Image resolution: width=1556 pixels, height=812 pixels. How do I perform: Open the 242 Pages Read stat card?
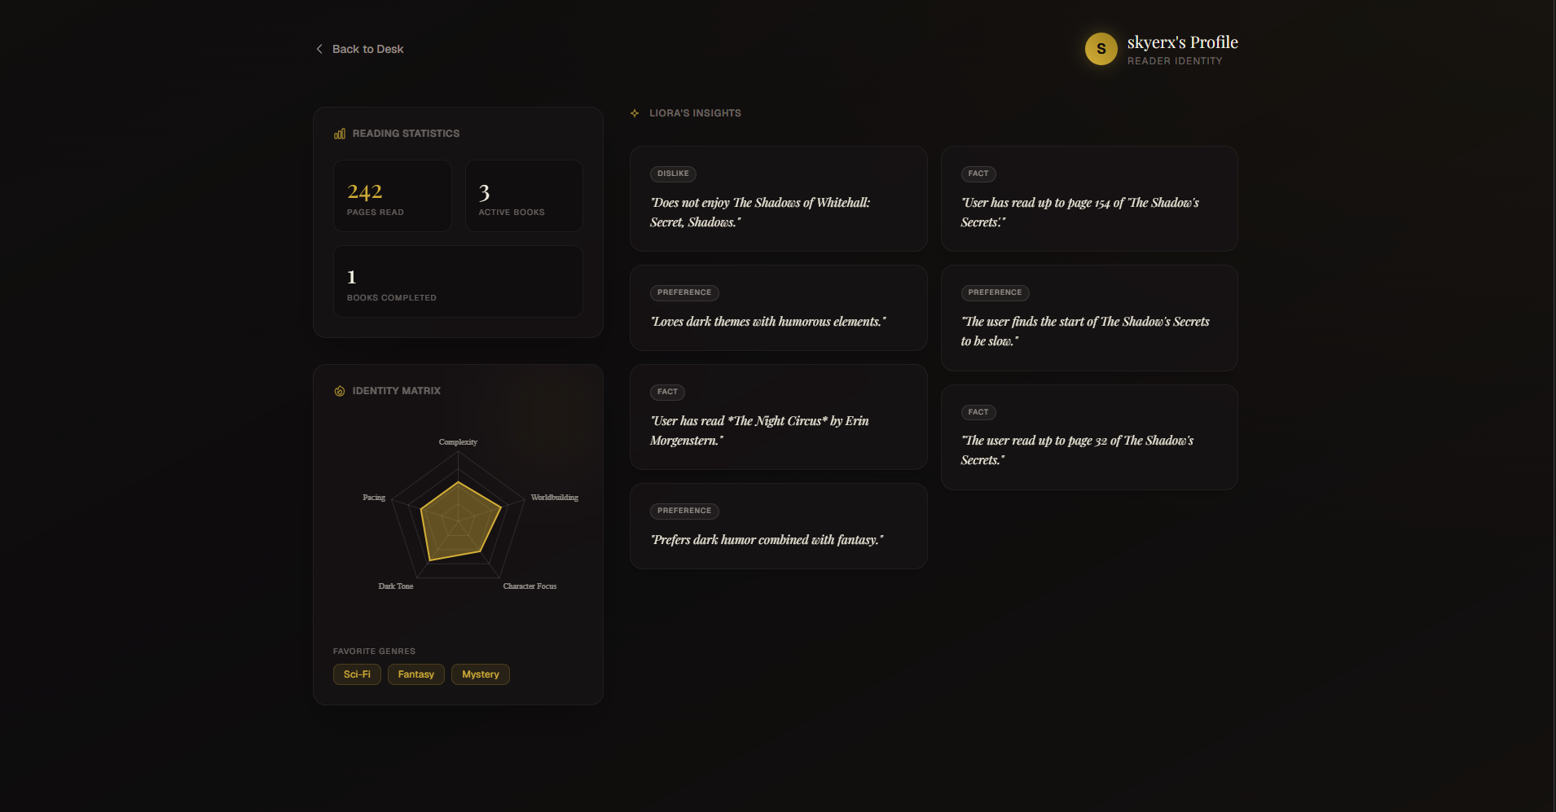393,195
